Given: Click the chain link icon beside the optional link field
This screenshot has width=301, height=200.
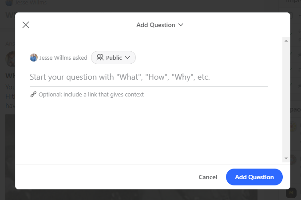Looking at the screenshot, I should pos(33,94).
